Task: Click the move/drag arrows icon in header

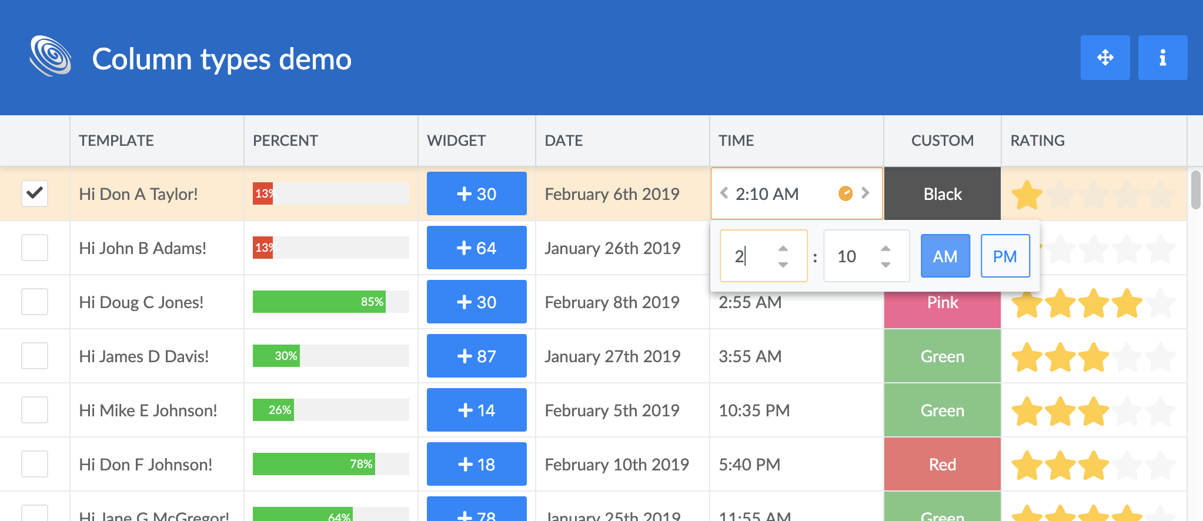Action: click(x=1105, y=58)
